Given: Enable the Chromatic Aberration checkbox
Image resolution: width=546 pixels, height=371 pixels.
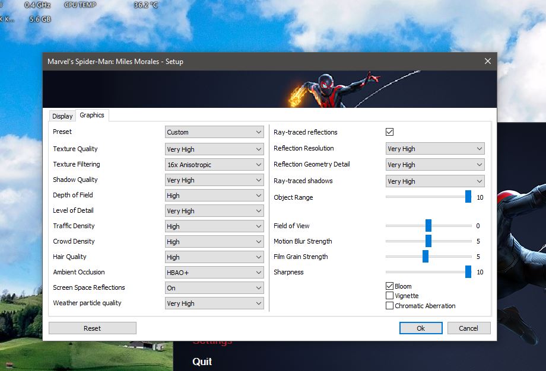Looking at the screenshot, I should pos(390,306).
